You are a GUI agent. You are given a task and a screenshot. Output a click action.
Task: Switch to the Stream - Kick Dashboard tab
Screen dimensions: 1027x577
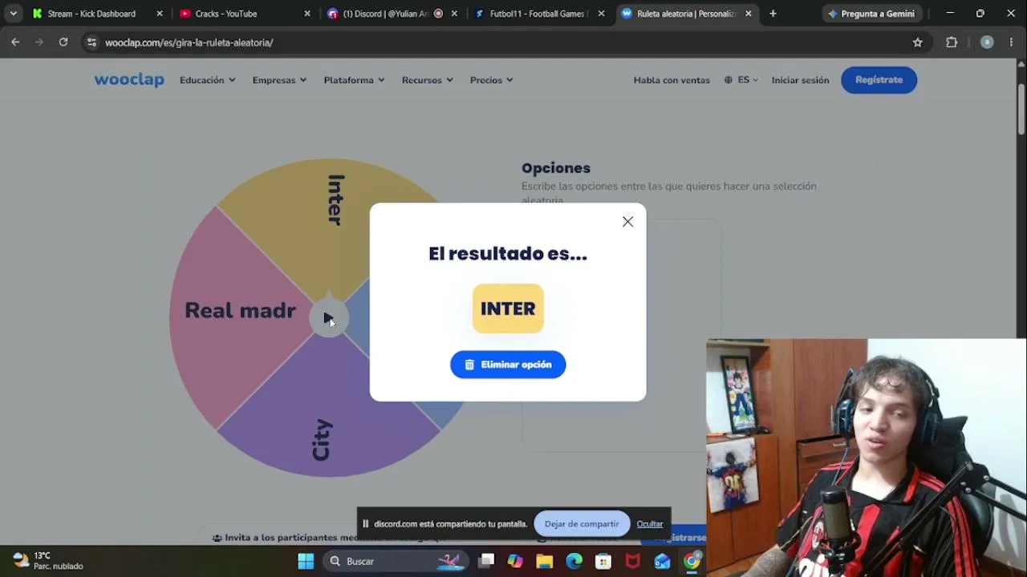tap(91, 14)
